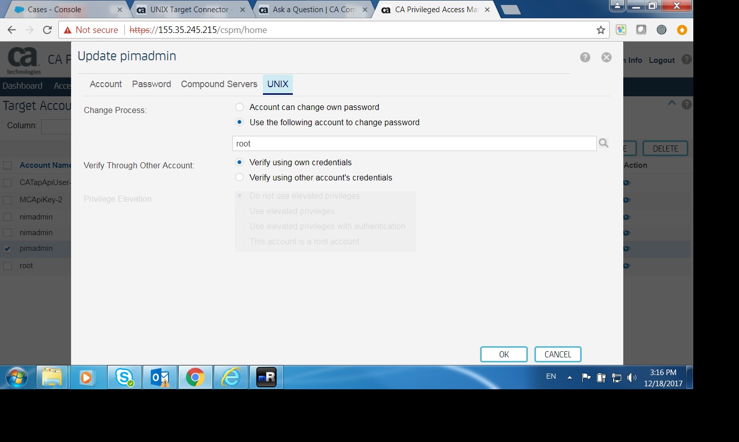The width and height of the screenshot is (739, 442).
Task: Open the colorful grid extension icon
Action: 621,30
